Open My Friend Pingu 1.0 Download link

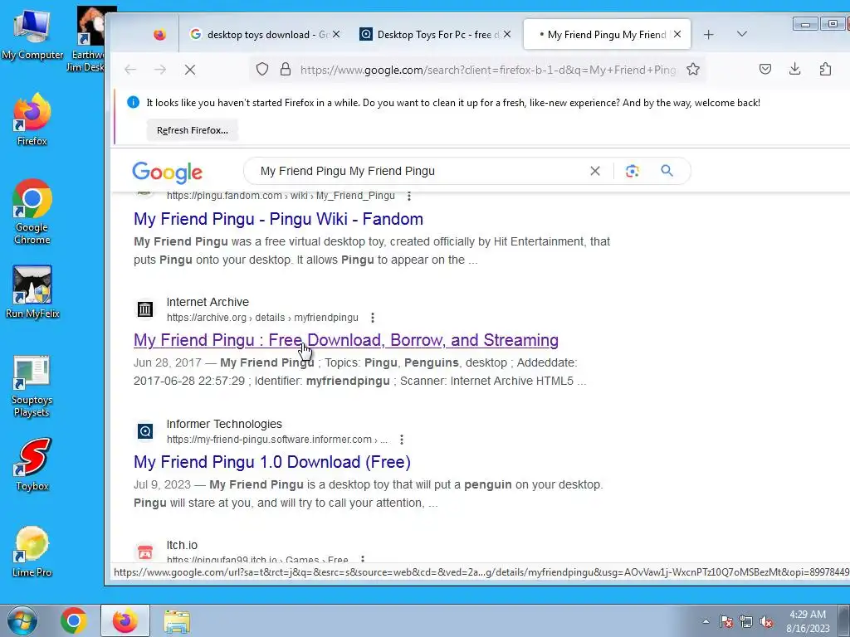(272, 462)
